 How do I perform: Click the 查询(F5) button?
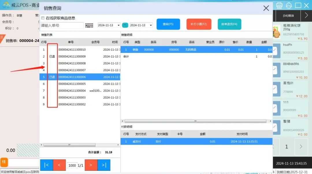(x=168, y=24)
